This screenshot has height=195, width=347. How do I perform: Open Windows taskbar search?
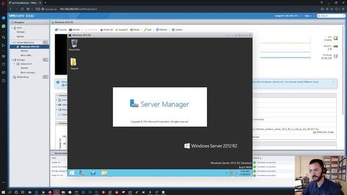tap(10, 192)
